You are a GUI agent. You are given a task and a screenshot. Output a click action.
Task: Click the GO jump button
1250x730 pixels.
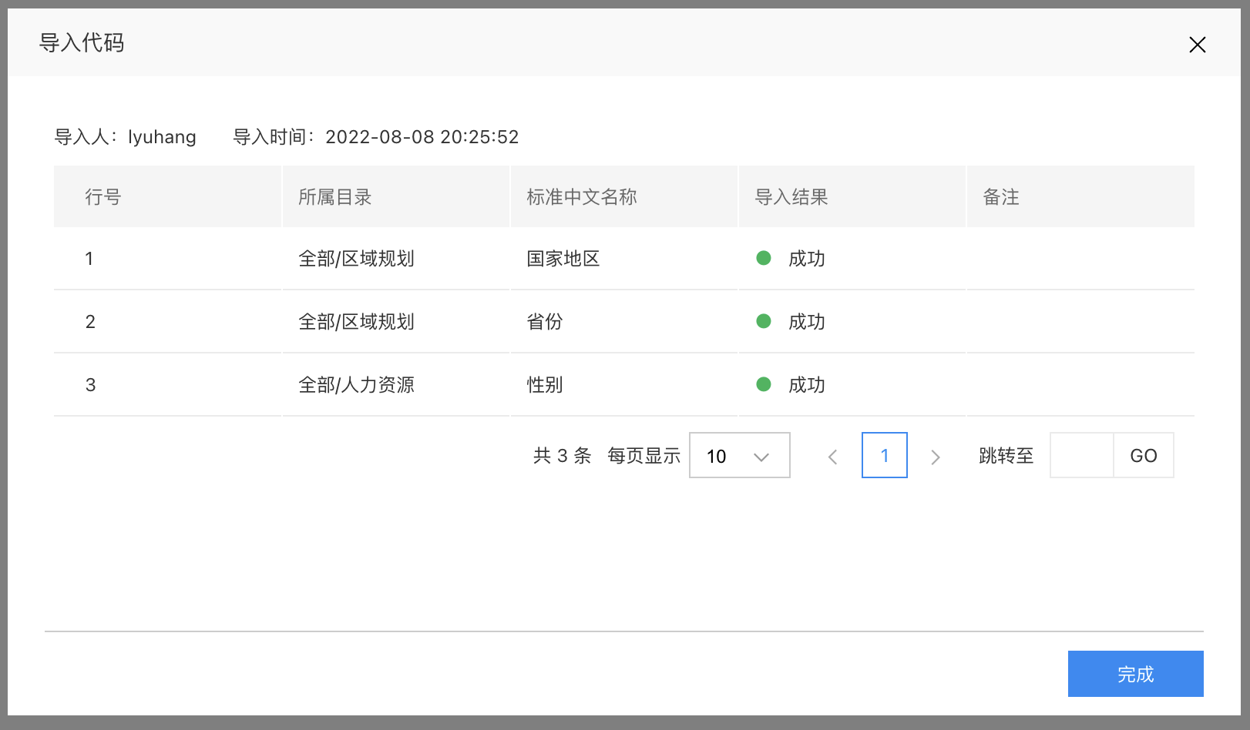click(1144, 455)
